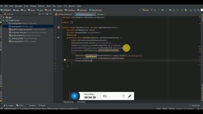Open the Window menu
The height and width of the screenshot is (114, 203).
[72, 6]
